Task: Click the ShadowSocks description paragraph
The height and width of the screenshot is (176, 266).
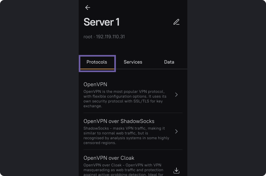Action: click(126, 135)
